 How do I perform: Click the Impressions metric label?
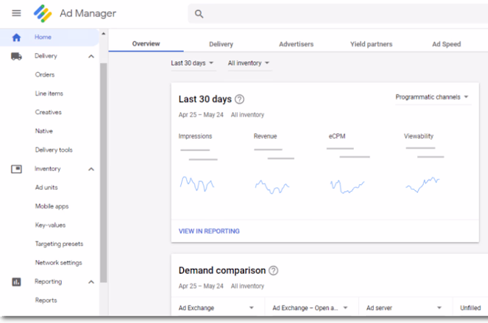(x=195, y=136)
